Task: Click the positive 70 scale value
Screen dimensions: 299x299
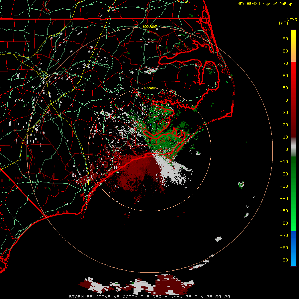Action: 285,63
